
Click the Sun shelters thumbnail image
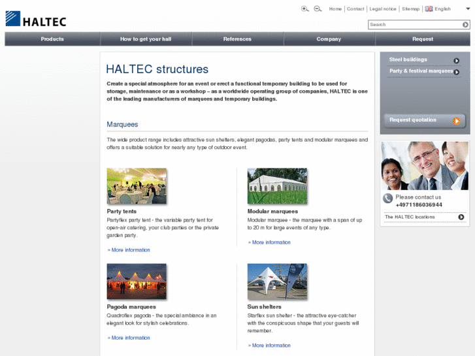click(x=277, y=282)
